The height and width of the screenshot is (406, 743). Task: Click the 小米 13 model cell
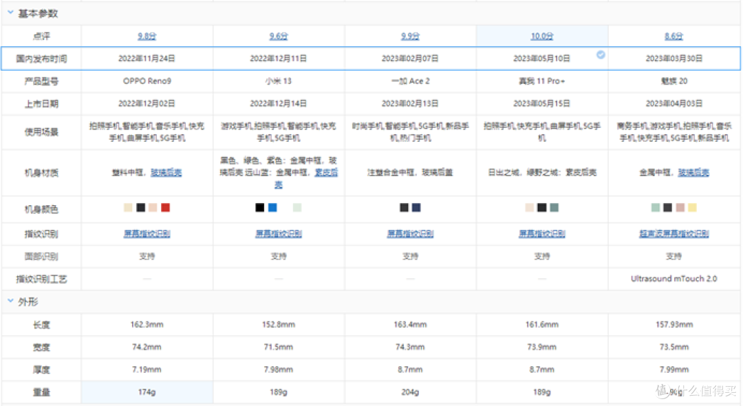pos(279,81)
